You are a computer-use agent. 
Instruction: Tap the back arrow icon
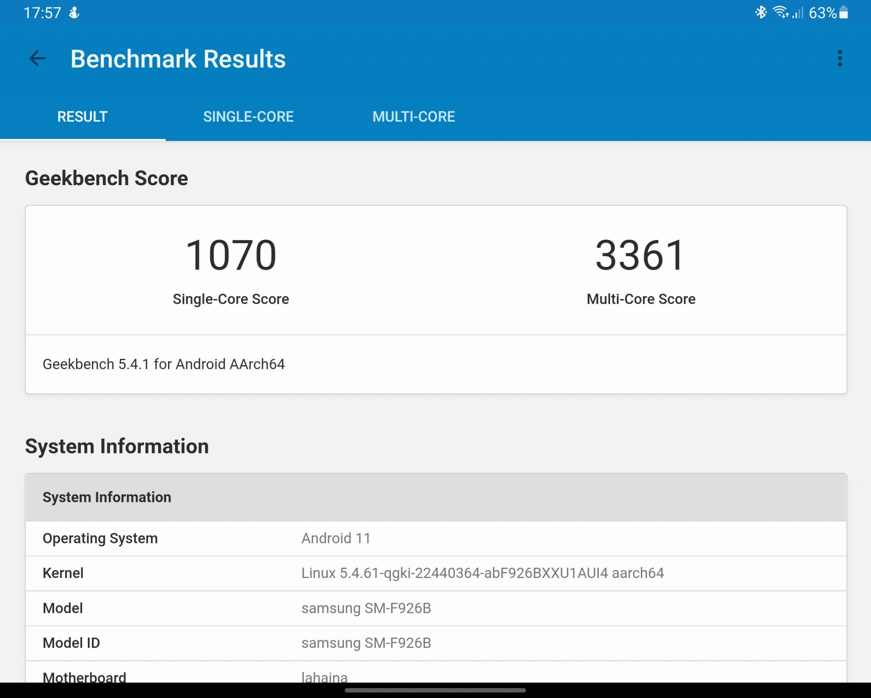pos(37,59)
